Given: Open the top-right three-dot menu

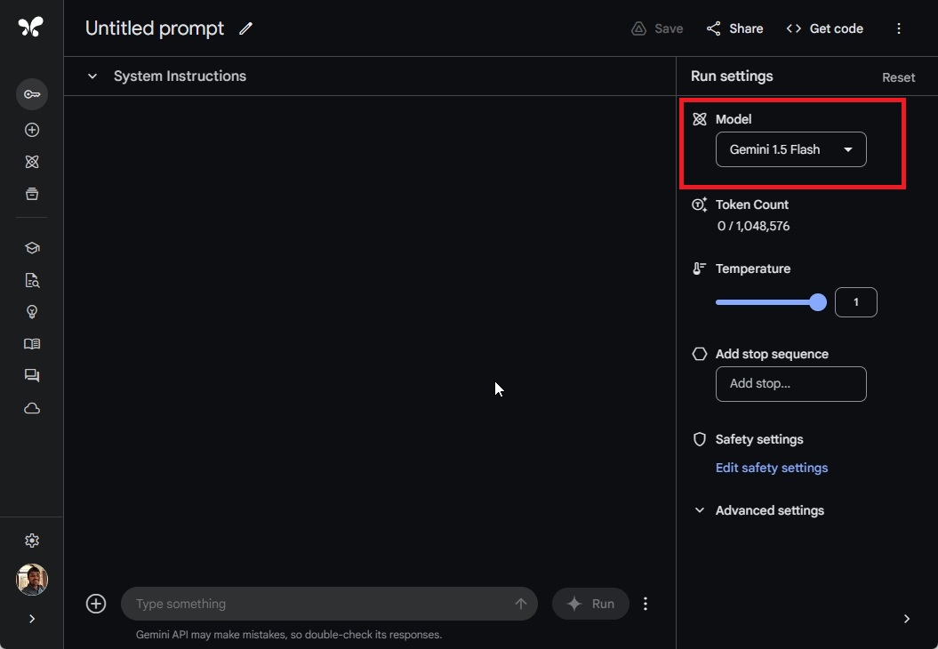Looking at the screenshot, I should [x=899, y=28].
